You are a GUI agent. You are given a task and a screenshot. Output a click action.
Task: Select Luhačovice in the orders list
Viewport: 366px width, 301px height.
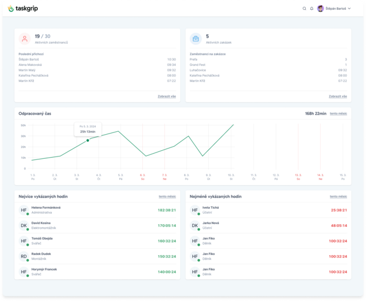tap(198, 70)
